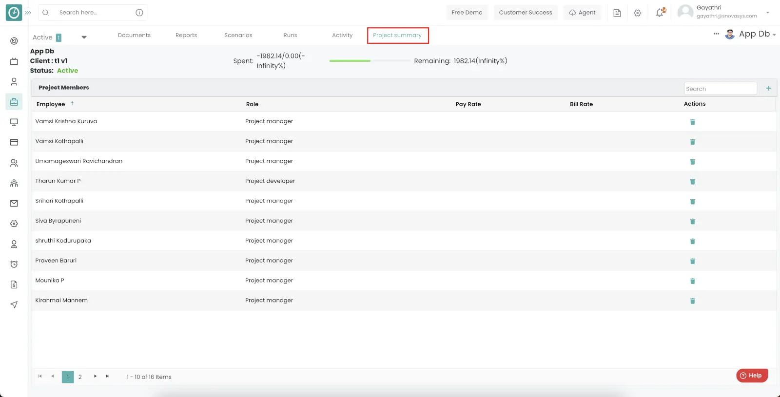Open the settings gear in top bar
The image size is (780, 397).
(637, 13)
